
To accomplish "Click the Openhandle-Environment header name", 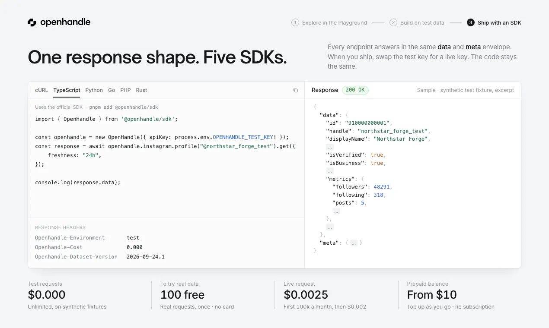I will click(x=70, y=238).
